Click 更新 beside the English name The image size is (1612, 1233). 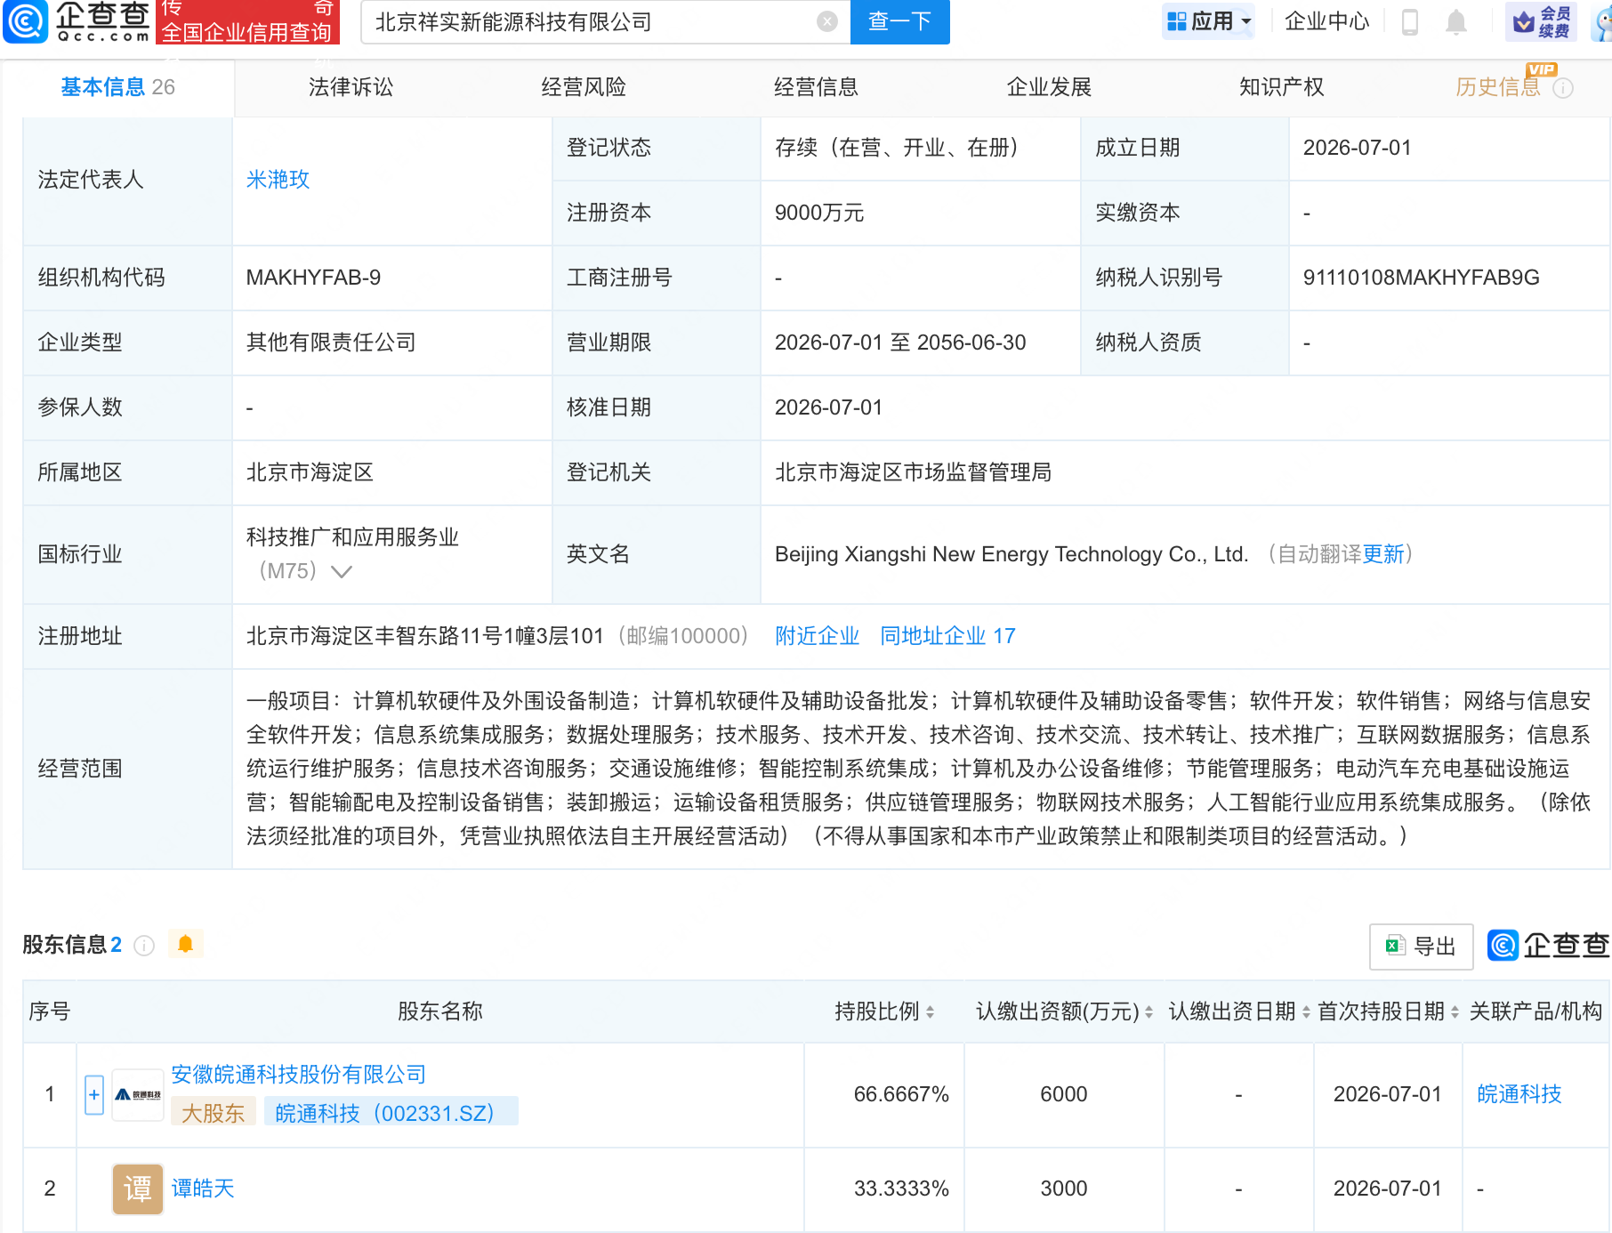point(1383,554)
